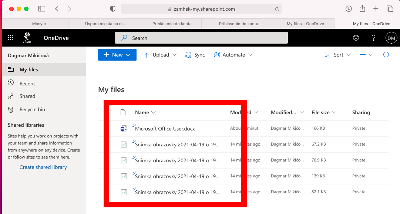Viewport: 400px width, 214px height.
Task: Toggle the Safari sidebar icon
Action: pyautogui.click(x=42, y=9)
